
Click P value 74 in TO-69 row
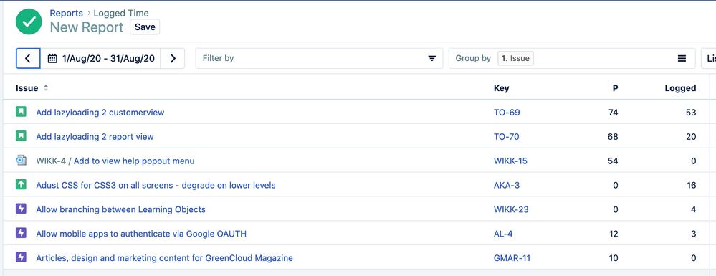(614, 113)
